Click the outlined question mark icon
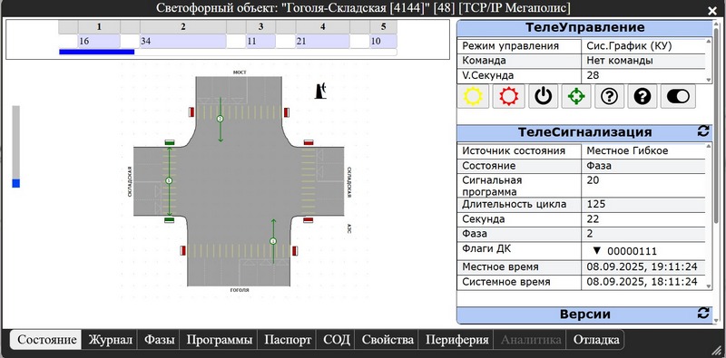The image size is (726, 358). [x=609, y=96]
